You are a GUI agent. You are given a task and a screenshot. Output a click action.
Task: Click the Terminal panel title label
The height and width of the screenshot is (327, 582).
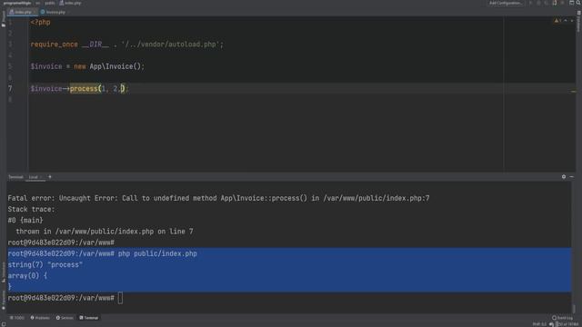click(x=15, y=177)
